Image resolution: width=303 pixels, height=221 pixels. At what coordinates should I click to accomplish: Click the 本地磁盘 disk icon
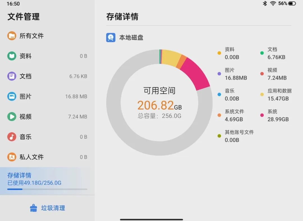pyautogui.click(x=110, y=37)
